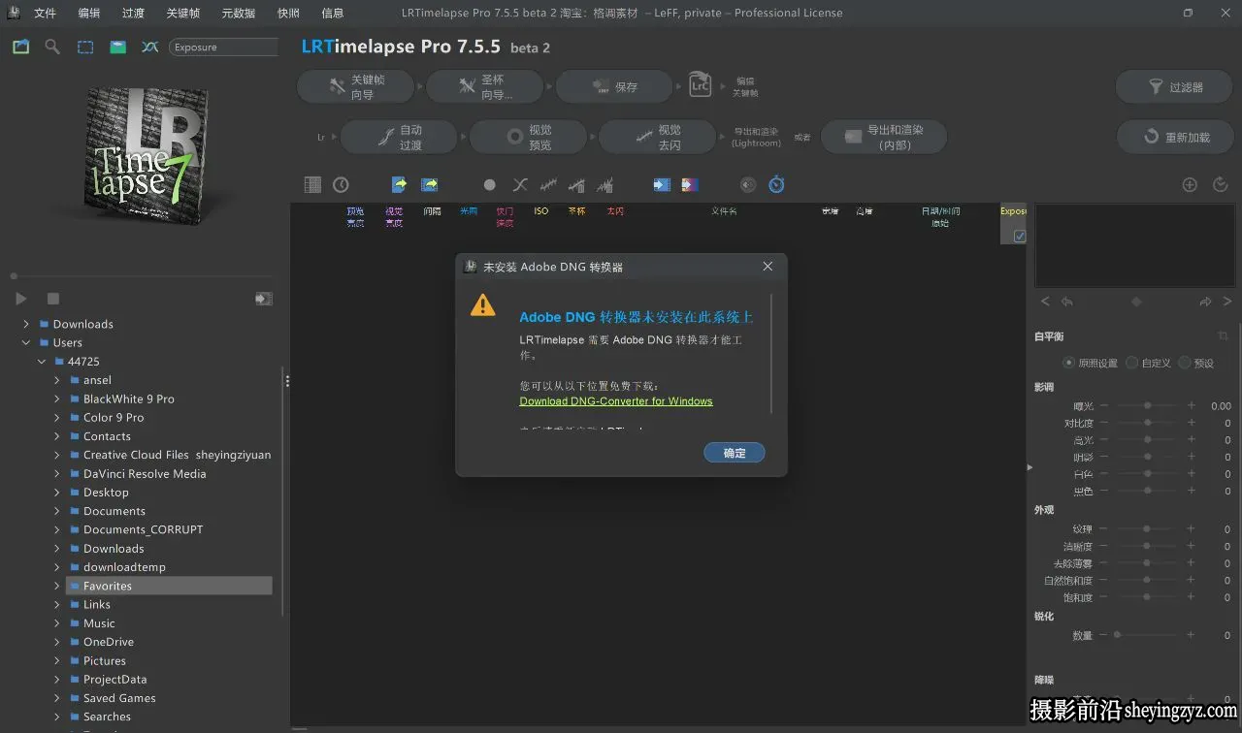Screen dimensions: 1242x733
Task: Click the crop icon beside 白平衡
Action: tap(1223, 336)
